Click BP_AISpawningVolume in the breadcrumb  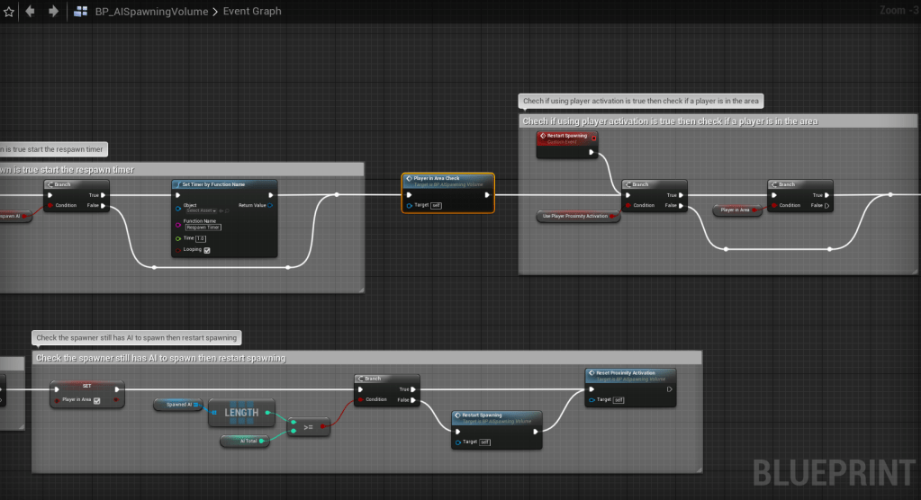click(151, 12)
